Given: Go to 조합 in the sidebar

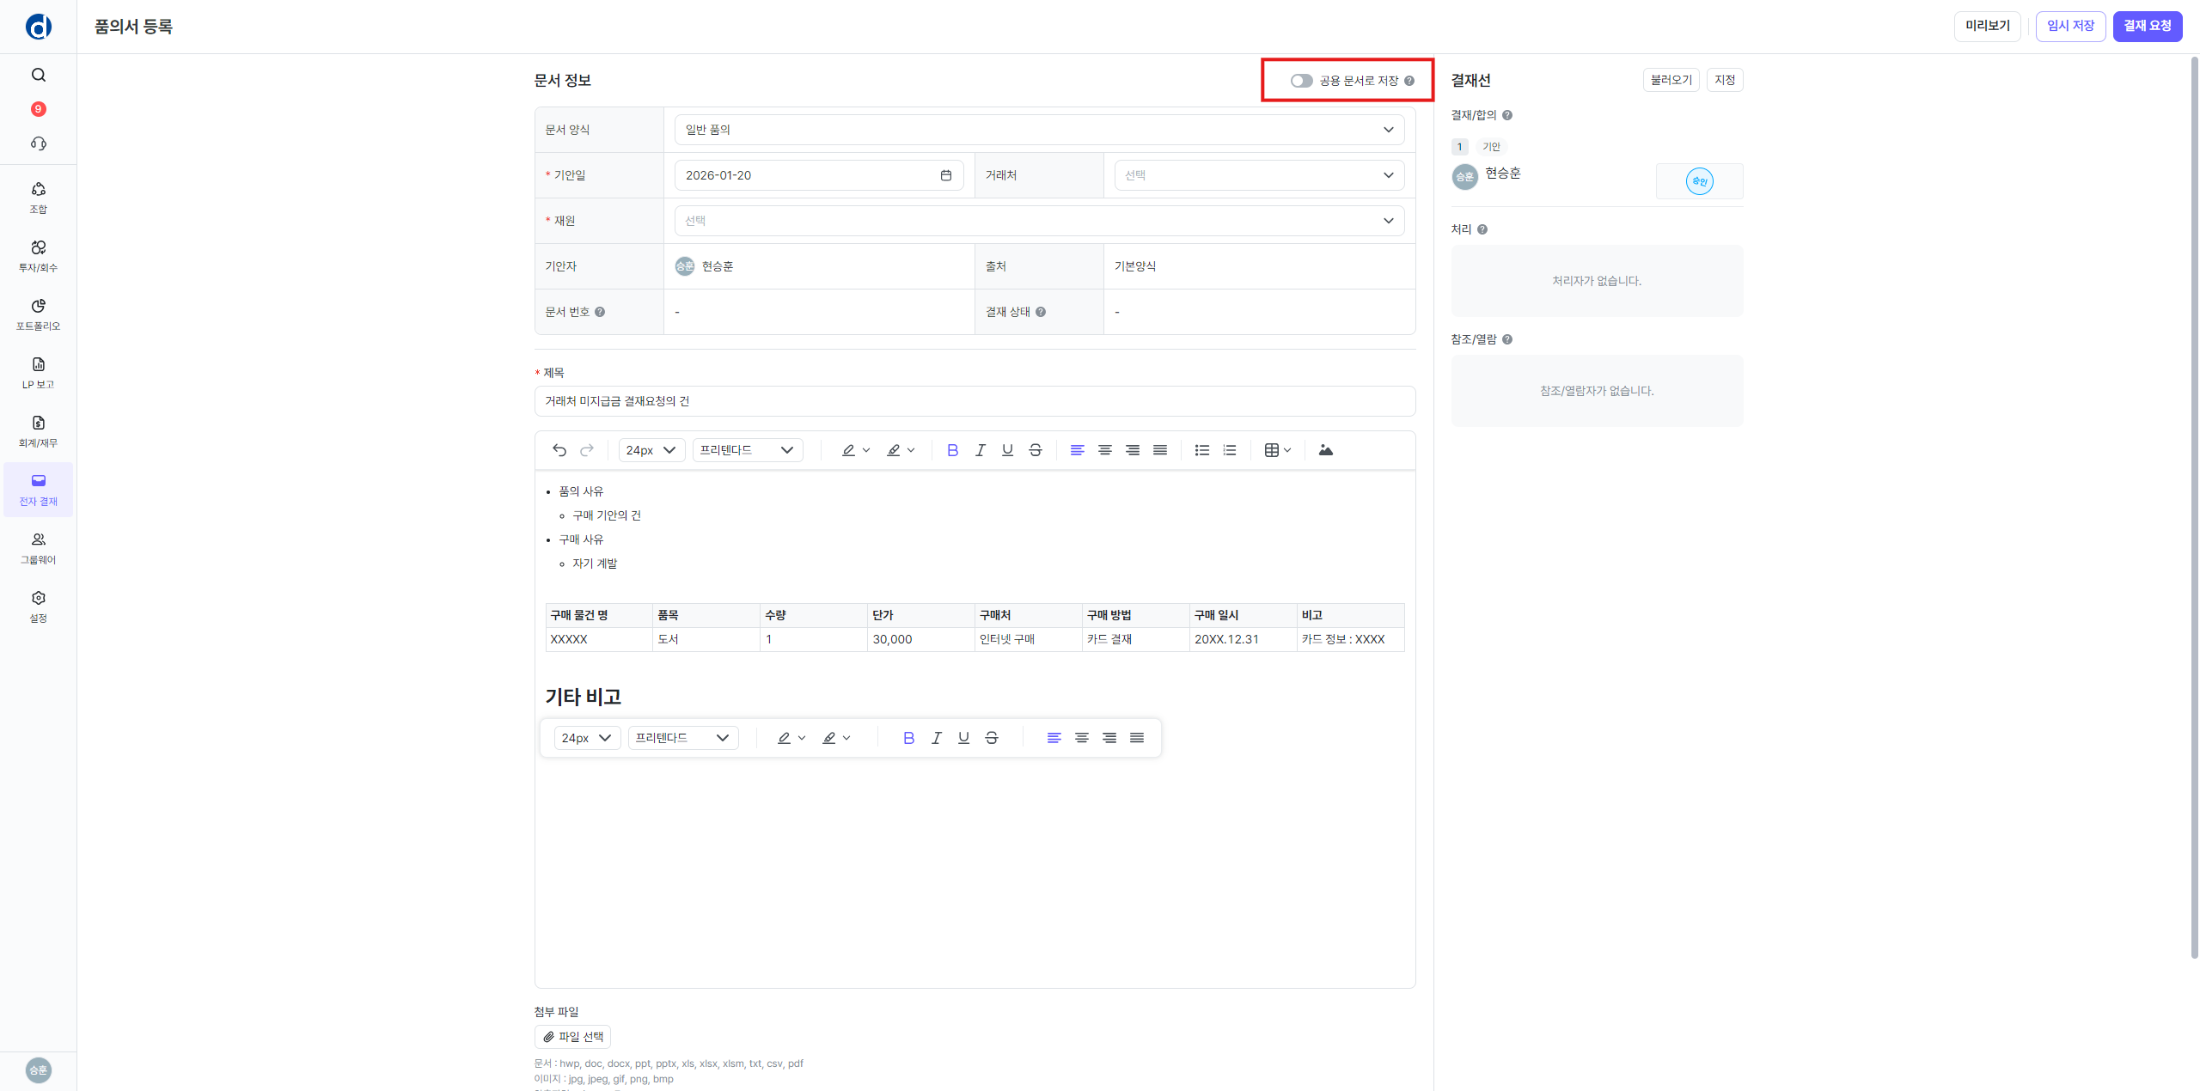Looking at the screenshot, I should tap(39, 198).
